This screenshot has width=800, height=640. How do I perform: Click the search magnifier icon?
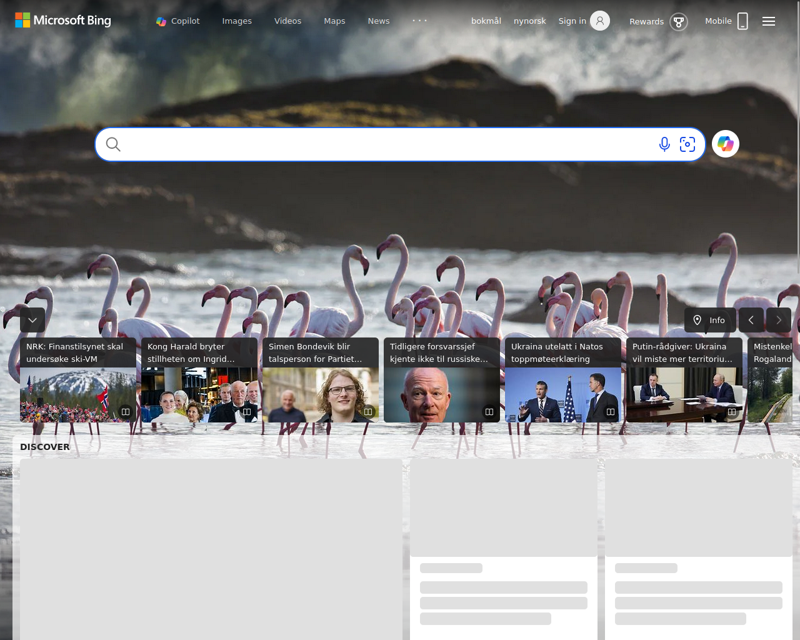[113, 144]
